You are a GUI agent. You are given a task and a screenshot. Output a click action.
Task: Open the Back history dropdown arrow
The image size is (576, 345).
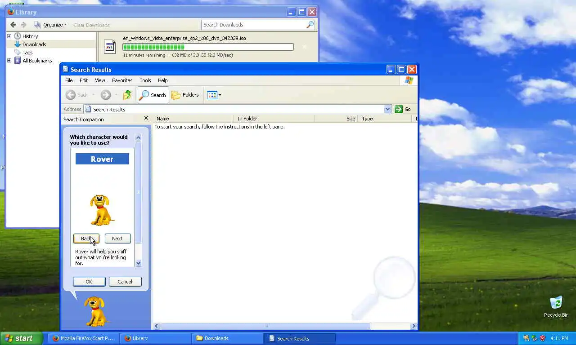point(94,95)
